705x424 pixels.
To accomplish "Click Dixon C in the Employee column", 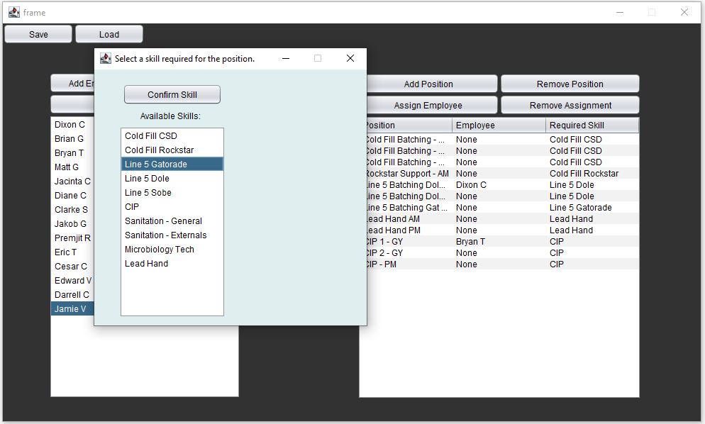I will [471, 185].
